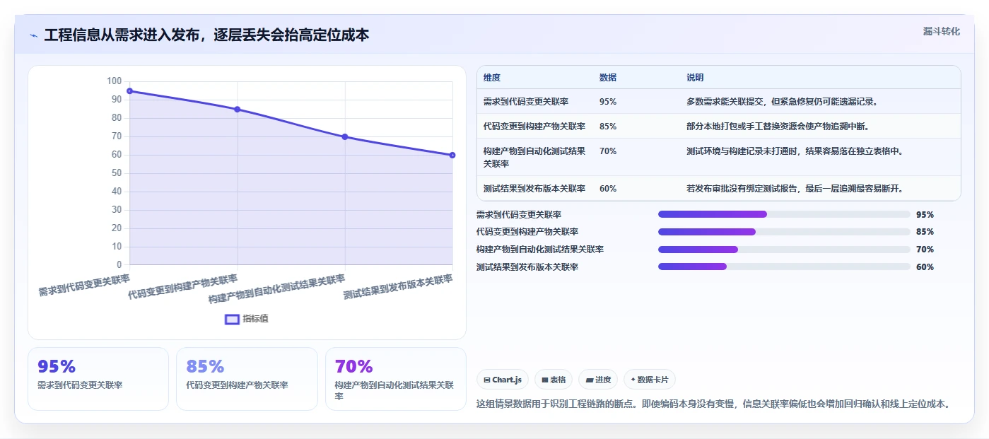
Task: Click the x-axis label 代码变更到构建产物关联率
Action: point(183,287)
